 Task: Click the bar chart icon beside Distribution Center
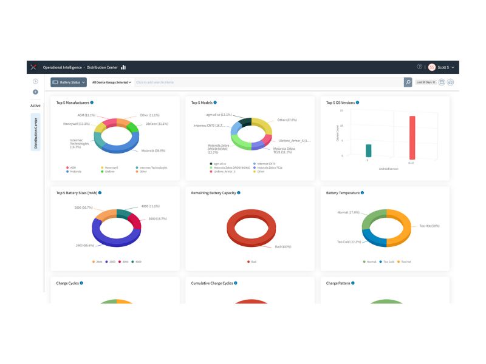click(123, 67)
